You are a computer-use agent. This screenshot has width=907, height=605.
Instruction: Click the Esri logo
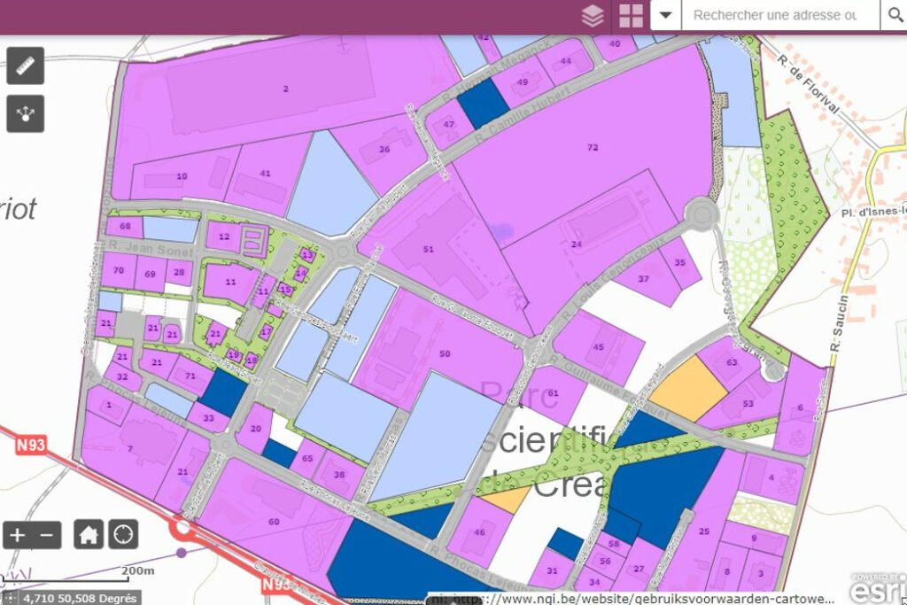(x=877, y=588)
